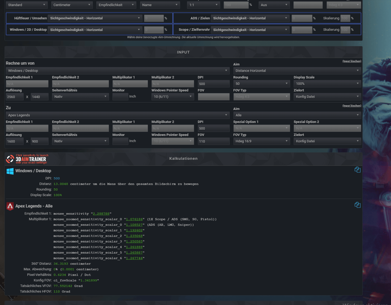The height and width of the screenshot is (305, 391).
Task: Click the resolution width field showing 1600
Action: point(15,141)
